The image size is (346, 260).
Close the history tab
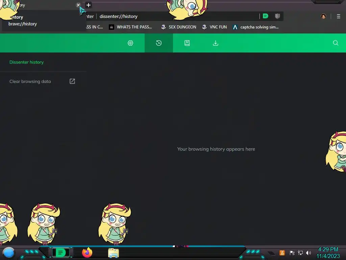[x=78, y=5]
